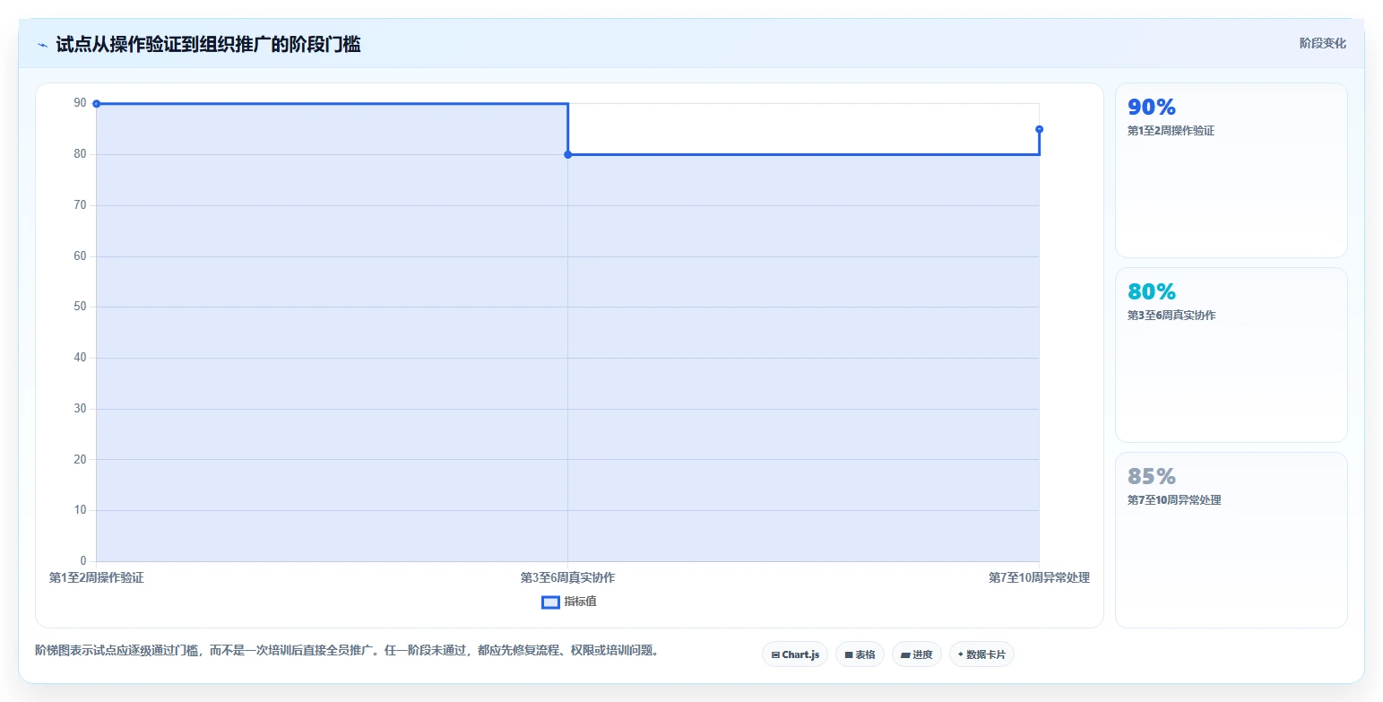The image size is (1383, 702).
Task: Click the data point at value 90
Action: [x=97, y=104]
